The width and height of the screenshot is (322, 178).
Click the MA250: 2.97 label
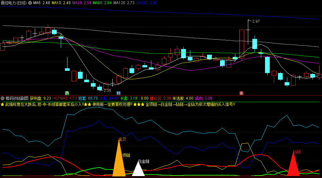tap(147, 3)
